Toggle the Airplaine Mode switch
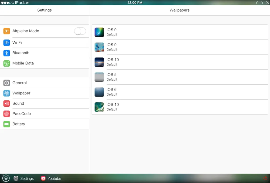Viewport: 270px width, 183px height. tap(80, 31)
